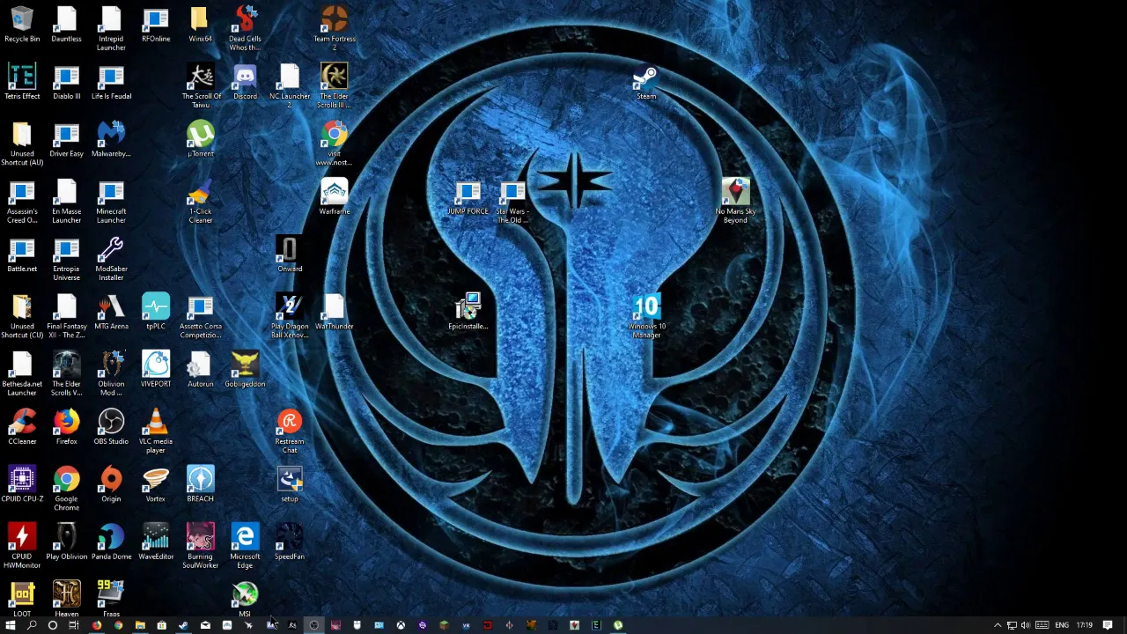
Task: Select the Dead Cells desktop icon
Action: click(245, 28)
